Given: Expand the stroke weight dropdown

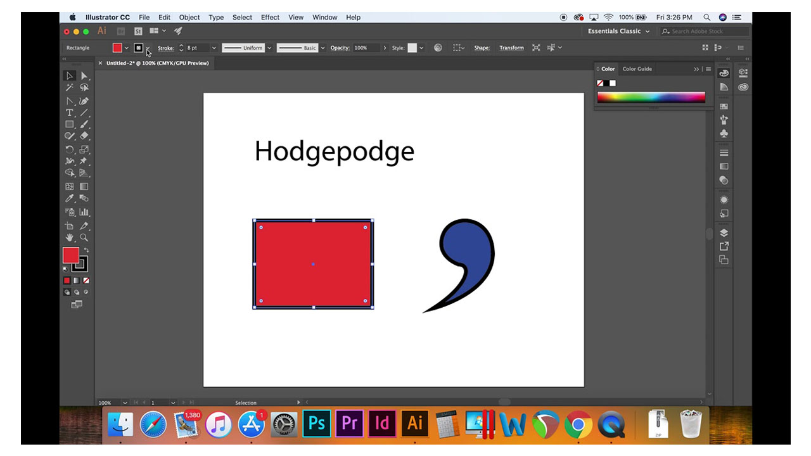Looking at the screenshot, I should click(214, 48).
